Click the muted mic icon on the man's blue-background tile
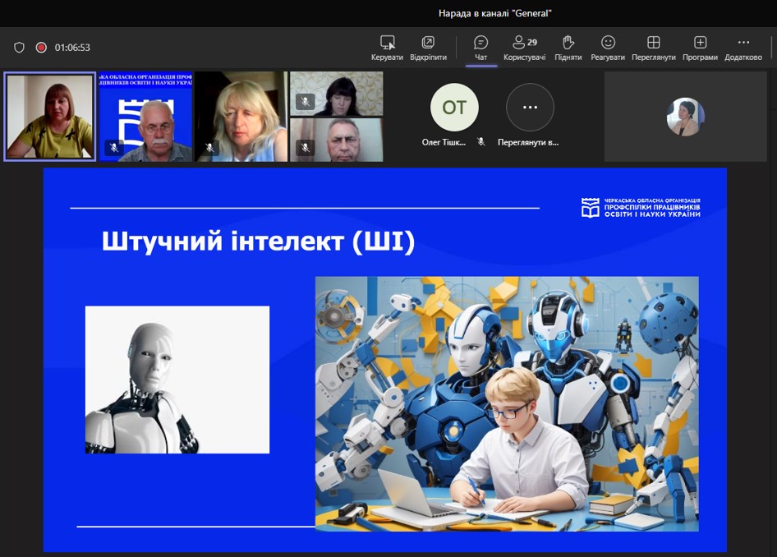The image size is (777, 557). click(114, 148)
